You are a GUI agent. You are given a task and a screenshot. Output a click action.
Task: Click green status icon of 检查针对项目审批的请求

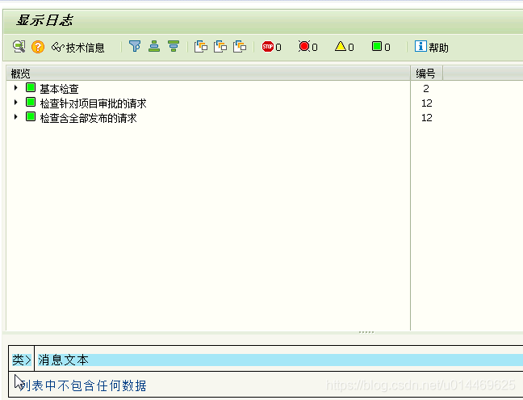pyautogui.click(x=31, y=102)
